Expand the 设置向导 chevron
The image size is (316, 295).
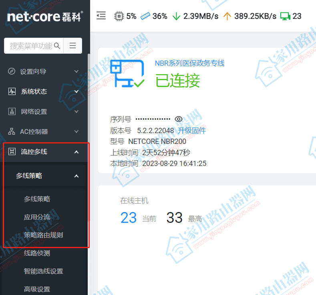point(76,71)
